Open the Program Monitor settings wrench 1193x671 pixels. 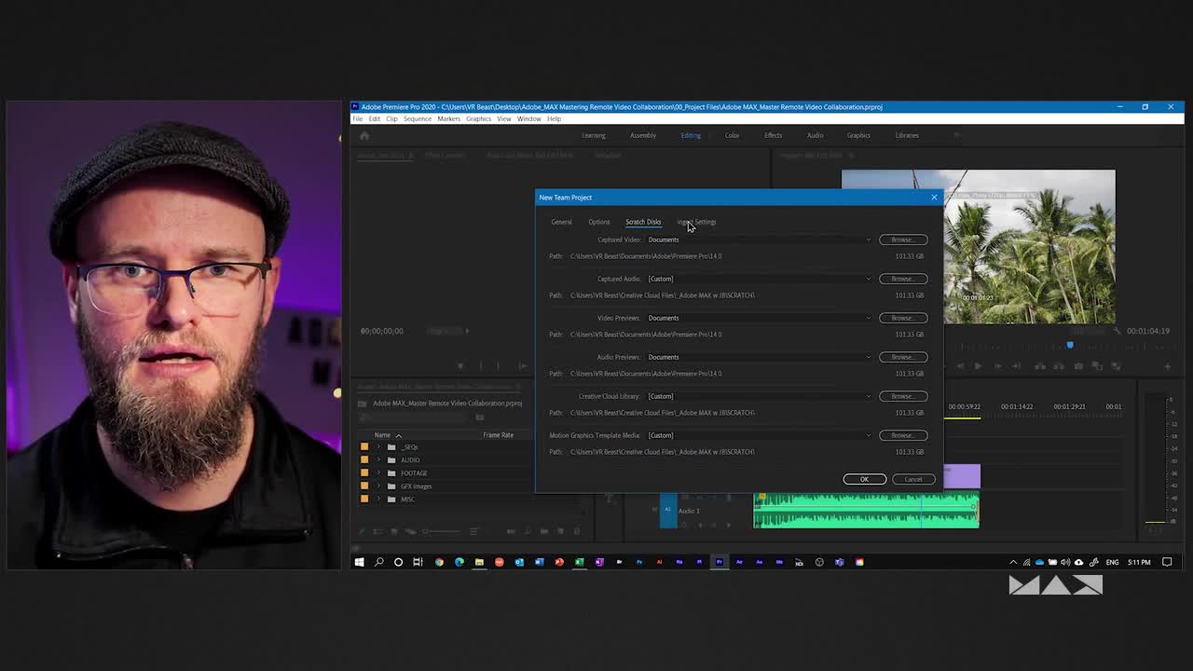(x=1117, y=332)
